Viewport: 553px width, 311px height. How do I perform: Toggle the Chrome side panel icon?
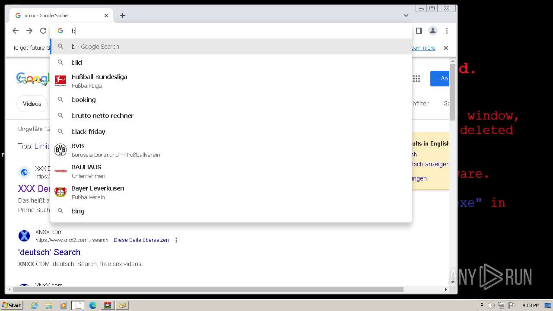click(x=419, y=31)
